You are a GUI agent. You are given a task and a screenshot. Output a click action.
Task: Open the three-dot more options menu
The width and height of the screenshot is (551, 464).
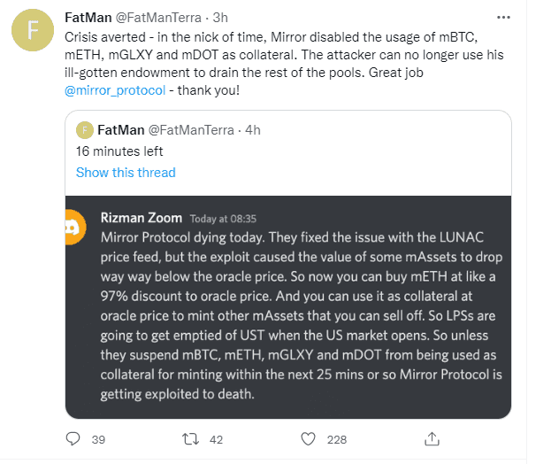pos(503,18)
